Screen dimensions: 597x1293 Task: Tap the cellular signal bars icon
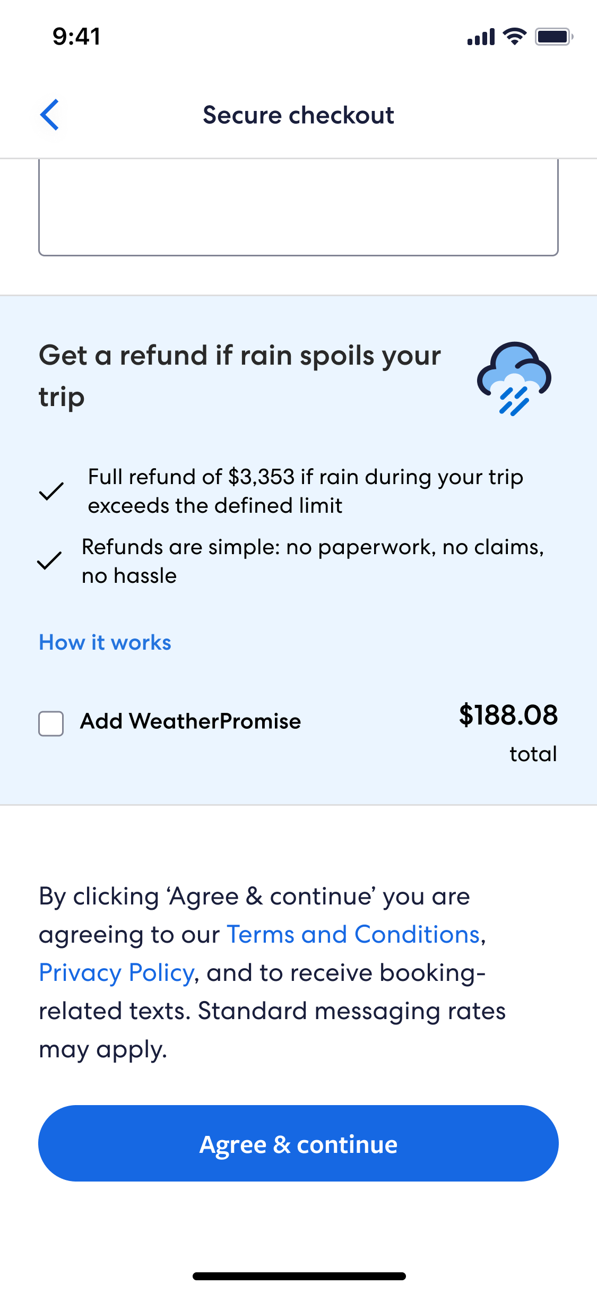click(x=481, y=37)
